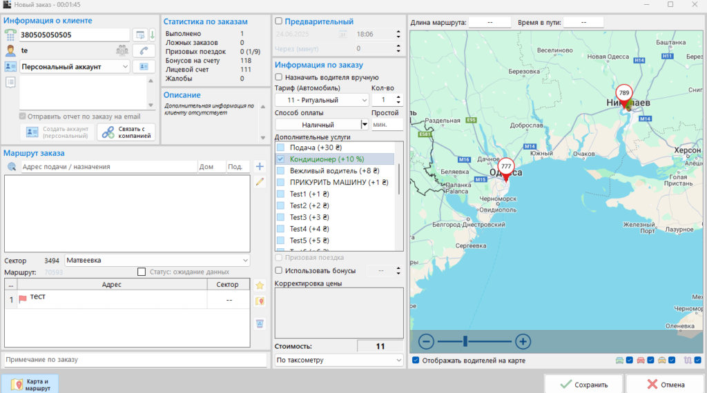The width and height of the screenshot is (707, 393).
Task: Open the Карта и маршрут tab
Action: (30, 385)
